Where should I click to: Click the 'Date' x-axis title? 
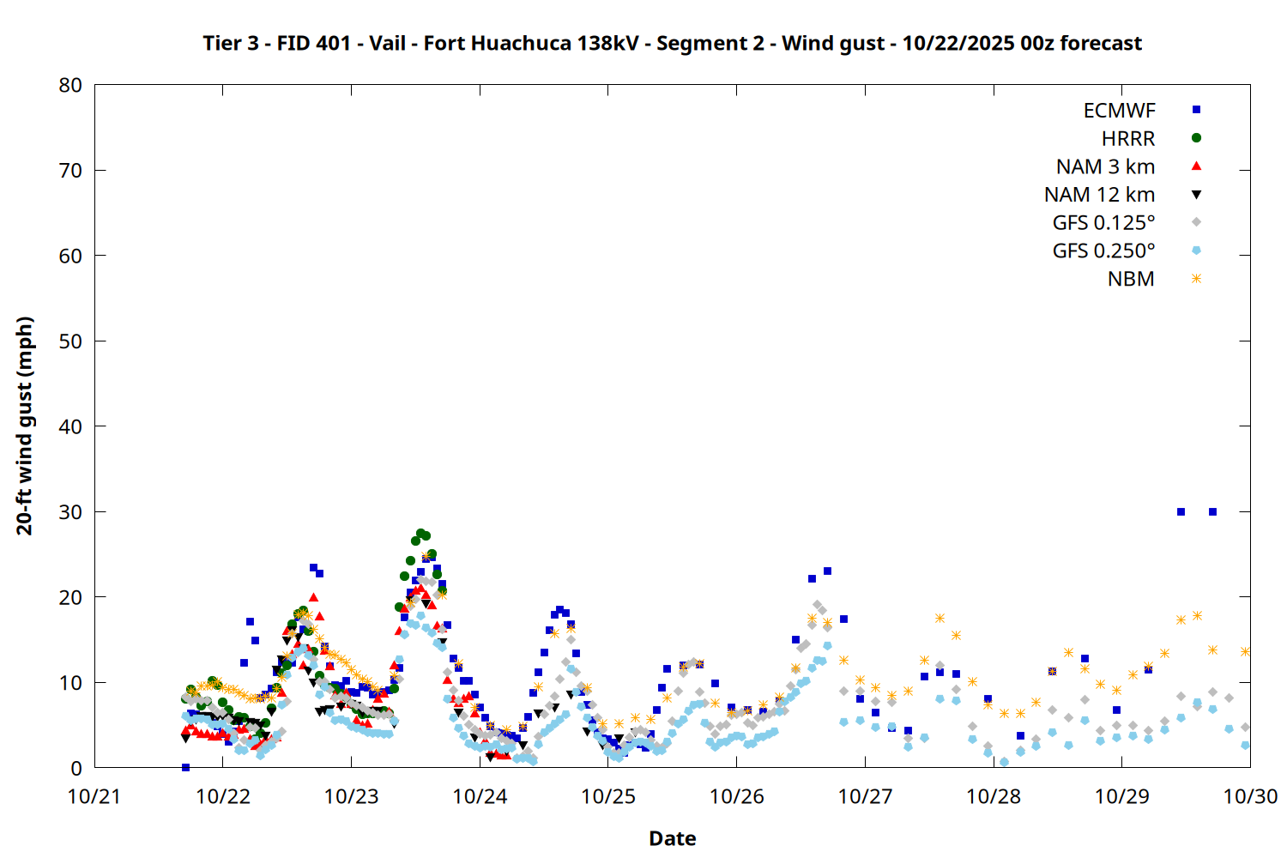coord(672,838)
